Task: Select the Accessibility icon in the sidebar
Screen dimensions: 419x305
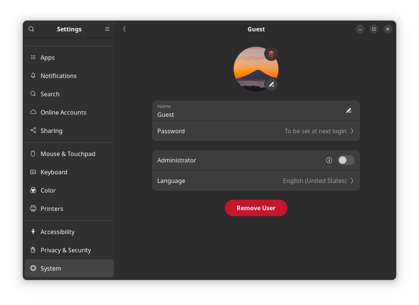Action: (33, 231)
